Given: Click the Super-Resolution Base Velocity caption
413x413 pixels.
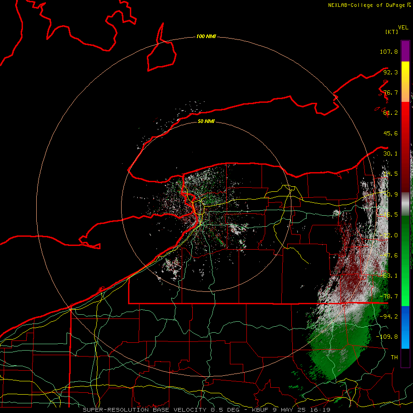Looking at the screenshot, I should [x=206, y=410].
